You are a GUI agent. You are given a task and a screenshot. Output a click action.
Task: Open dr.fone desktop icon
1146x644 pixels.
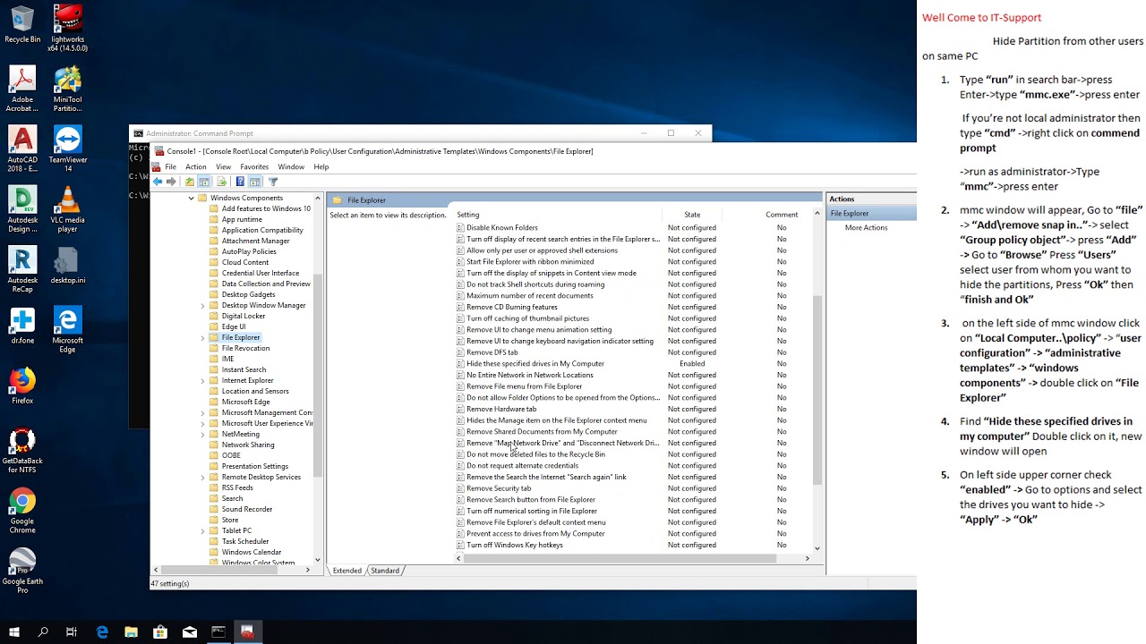[x=22, y=326]
